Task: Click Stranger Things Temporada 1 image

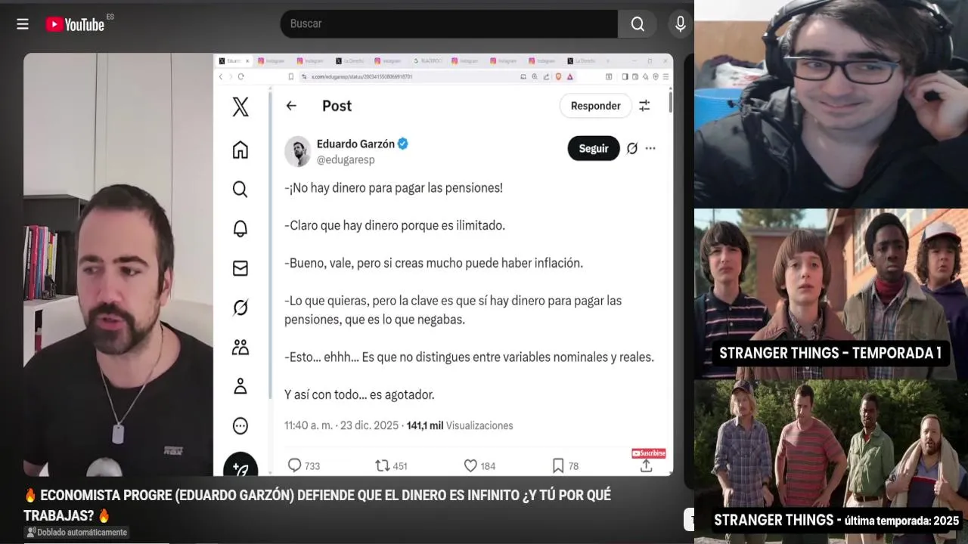Action: (831, 293)
